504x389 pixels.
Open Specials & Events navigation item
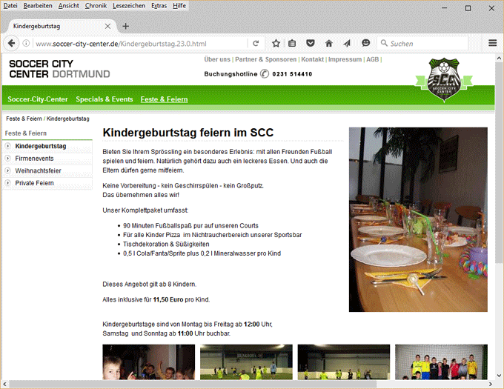pyautogui.click(x=105, y=99)
